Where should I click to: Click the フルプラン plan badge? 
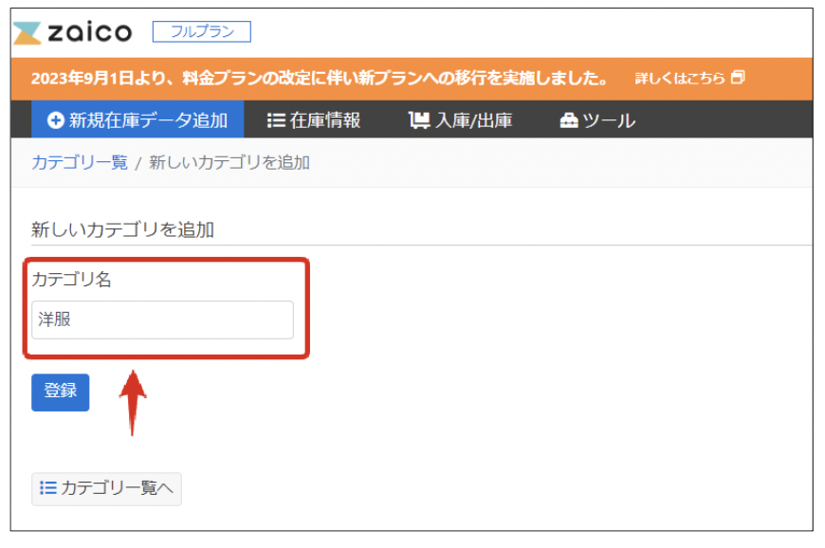pyautogui.click(x=202, y=31)
